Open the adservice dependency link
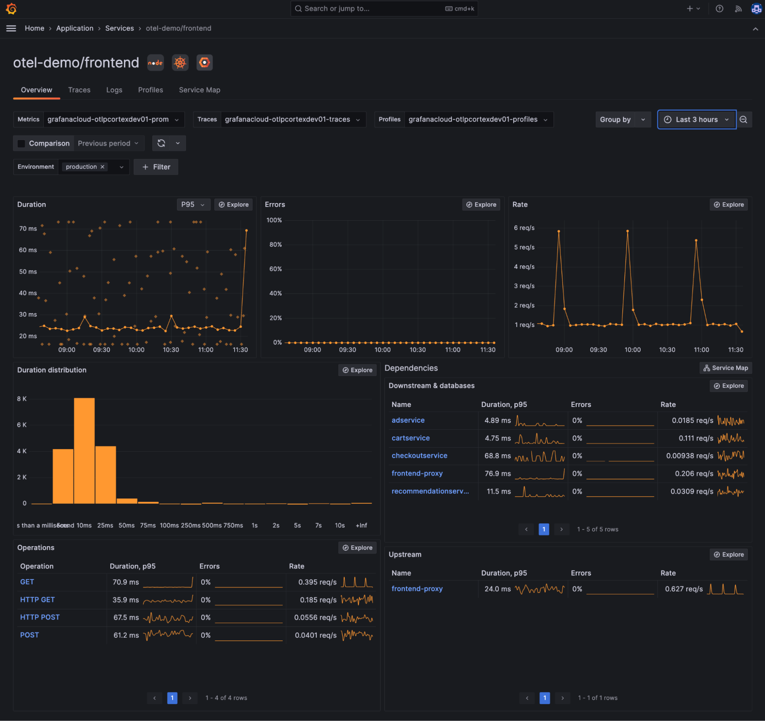Viewport: 765px width, 721px height. point(408,420)
